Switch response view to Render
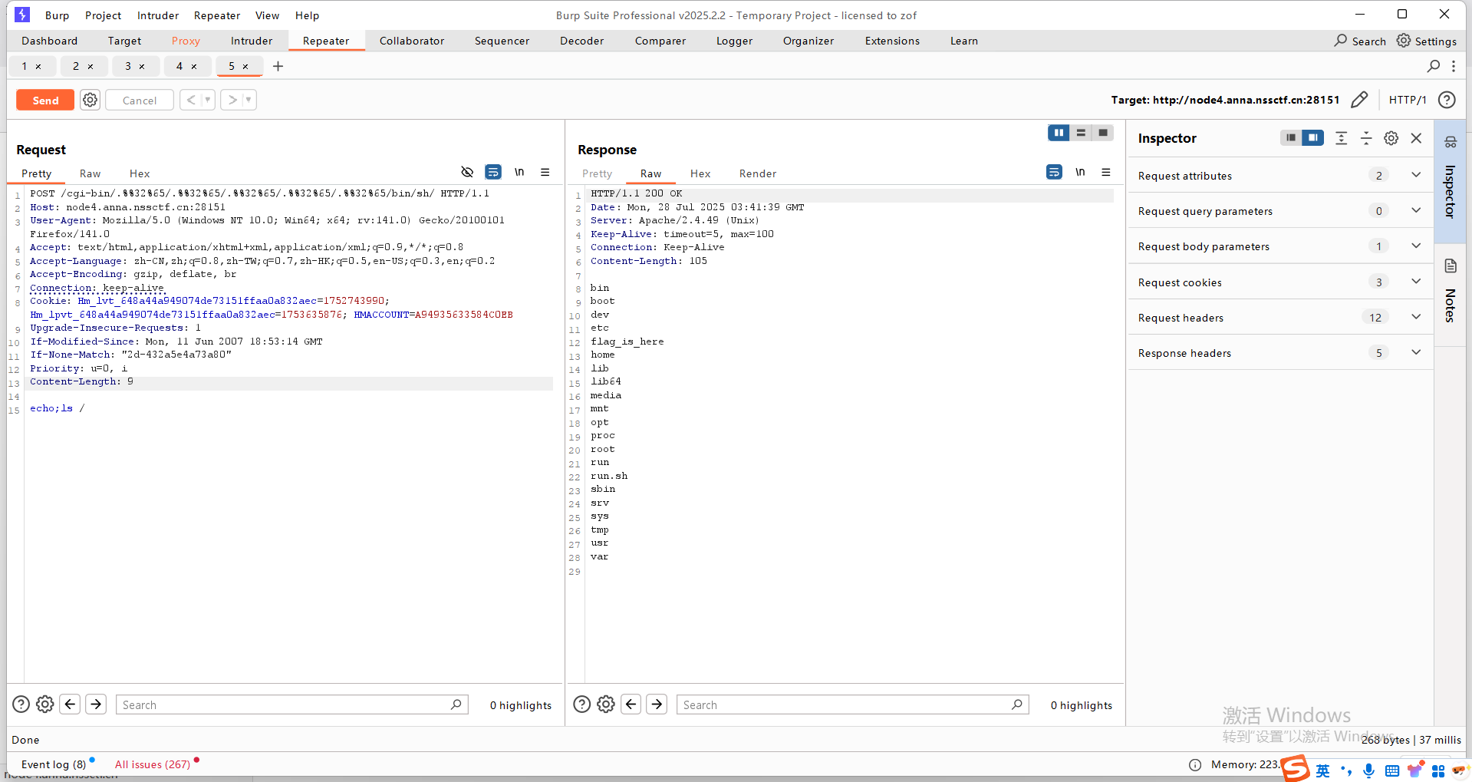 coord(758,173)
